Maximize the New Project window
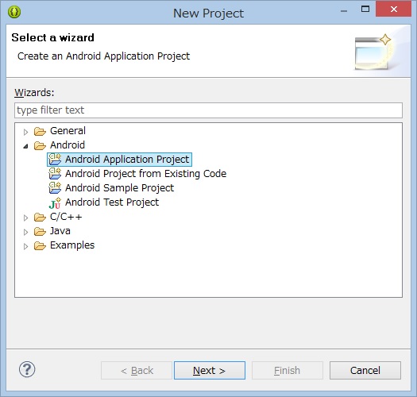Image resolution: width=417 pixels, height=397 pixels. click(x=365, y=9)
